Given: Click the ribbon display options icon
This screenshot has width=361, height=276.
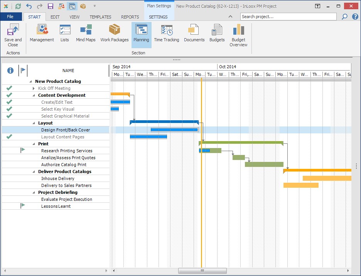Looking at the screenshot, I should coord(317,6).
